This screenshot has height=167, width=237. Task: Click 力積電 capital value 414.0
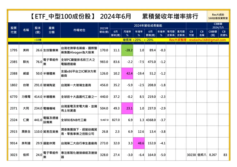coord(38,97)
